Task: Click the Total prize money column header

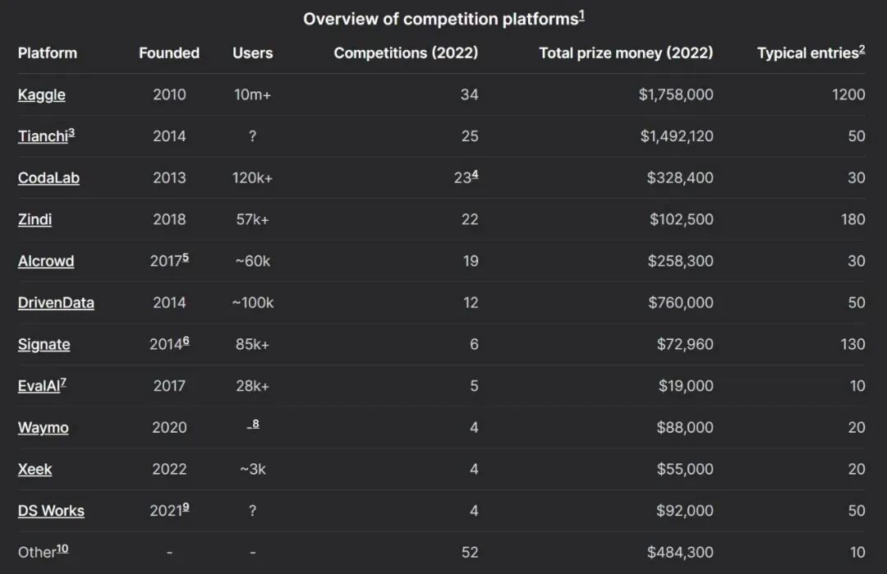Action: click(x=626, y=53)
